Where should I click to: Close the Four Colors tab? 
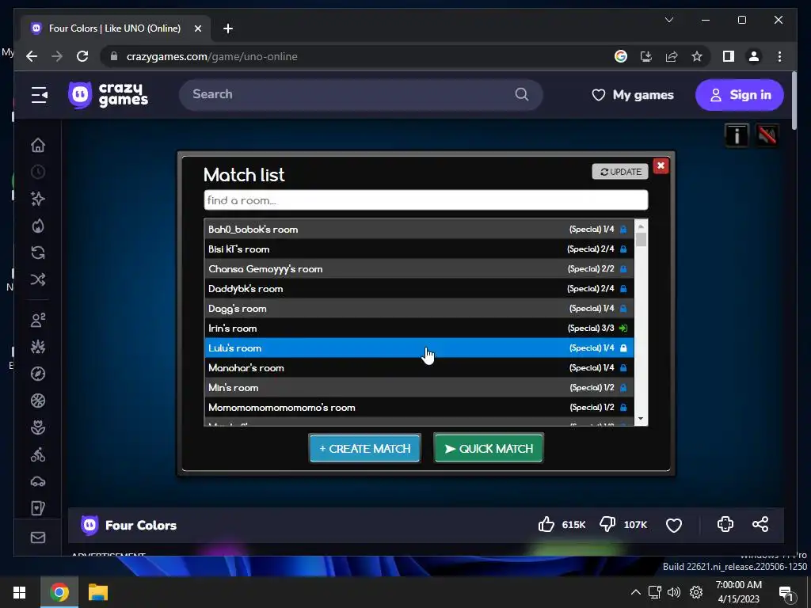pyautogui.click(x=197, y=28)
